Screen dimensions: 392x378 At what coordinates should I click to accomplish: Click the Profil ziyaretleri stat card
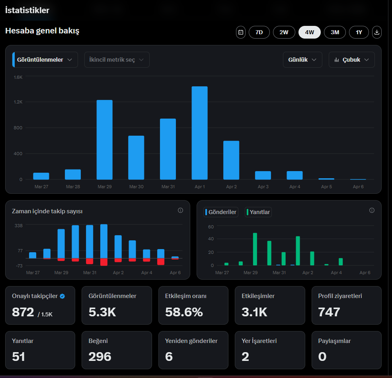coord(347,305)
